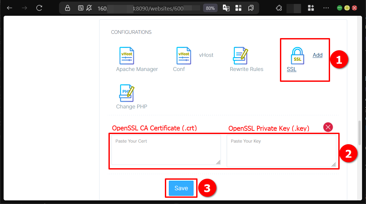
Task: Click the Change PHP label
Action: (x=132, y=106)
